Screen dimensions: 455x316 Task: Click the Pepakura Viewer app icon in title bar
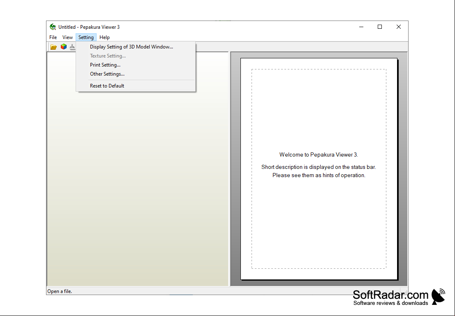53,27
